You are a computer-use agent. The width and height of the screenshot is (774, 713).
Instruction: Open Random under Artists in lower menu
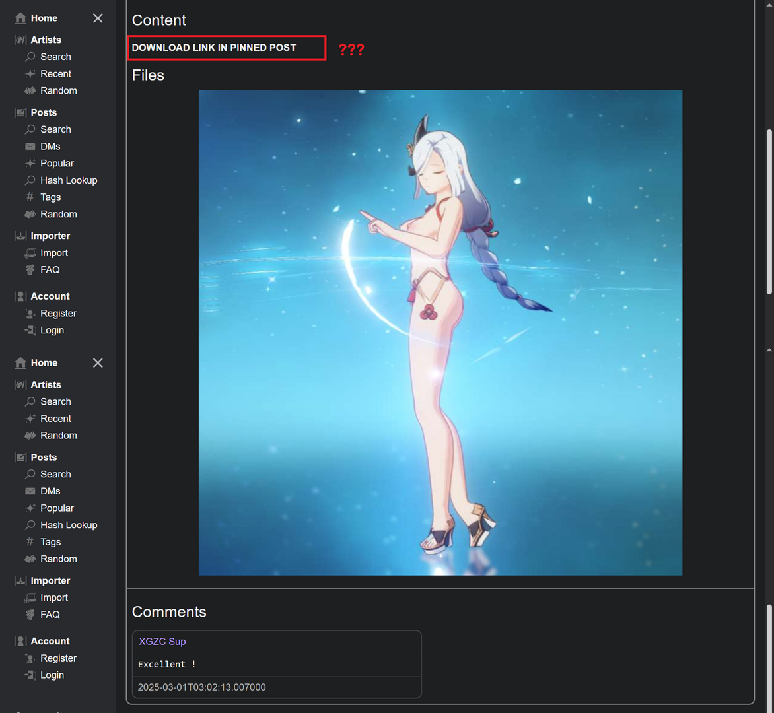tap(59, 436)
